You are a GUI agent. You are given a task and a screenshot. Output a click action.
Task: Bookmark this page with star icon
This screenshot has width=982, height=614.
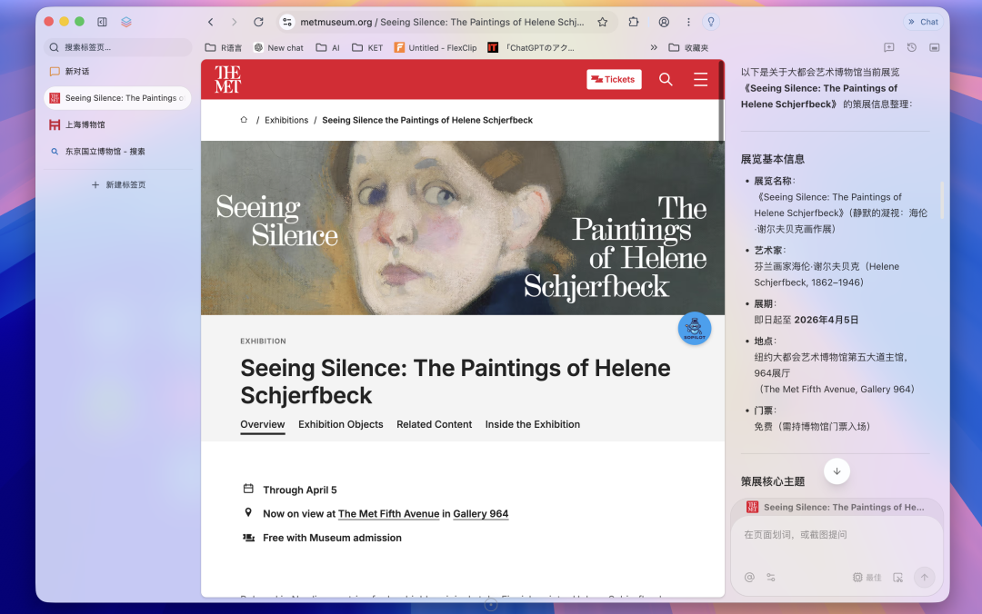click(603, 22)
